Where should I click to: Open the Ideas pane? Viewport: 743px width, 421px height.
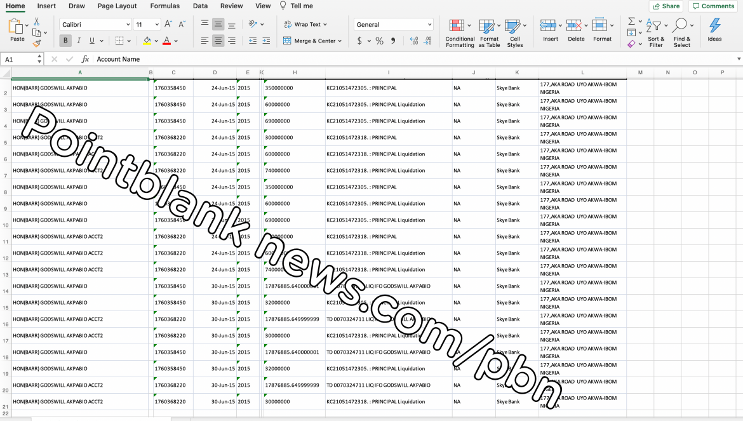coord(714,30)
